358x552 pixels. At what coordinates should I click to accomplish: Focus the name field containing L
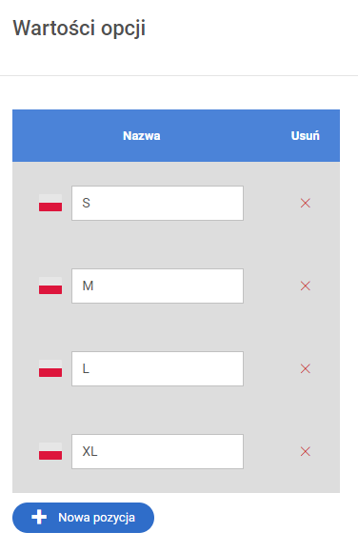(157, 368)
